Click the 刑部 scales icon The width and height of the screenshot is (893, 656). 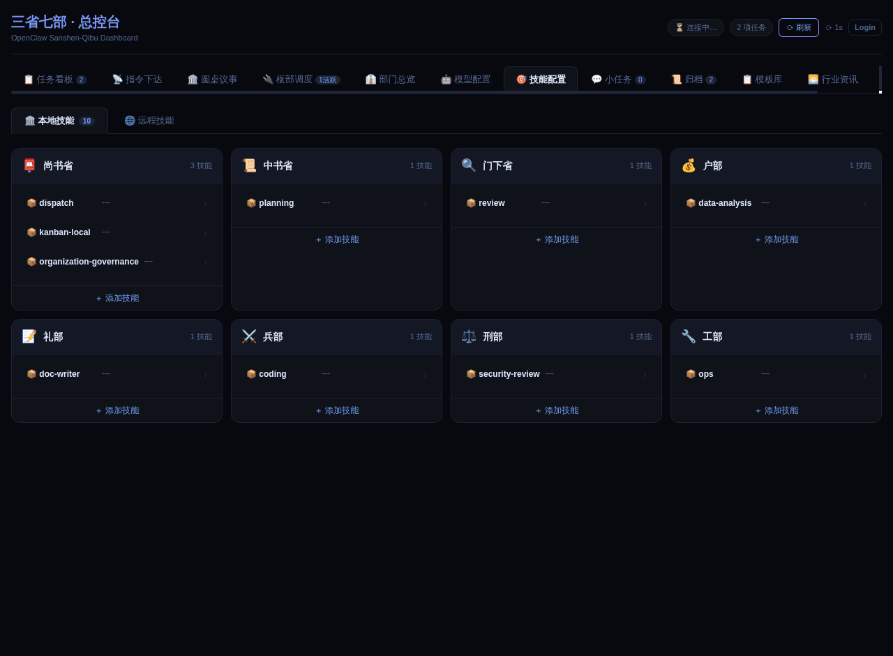pyautogui.click(x=469, y=336)
